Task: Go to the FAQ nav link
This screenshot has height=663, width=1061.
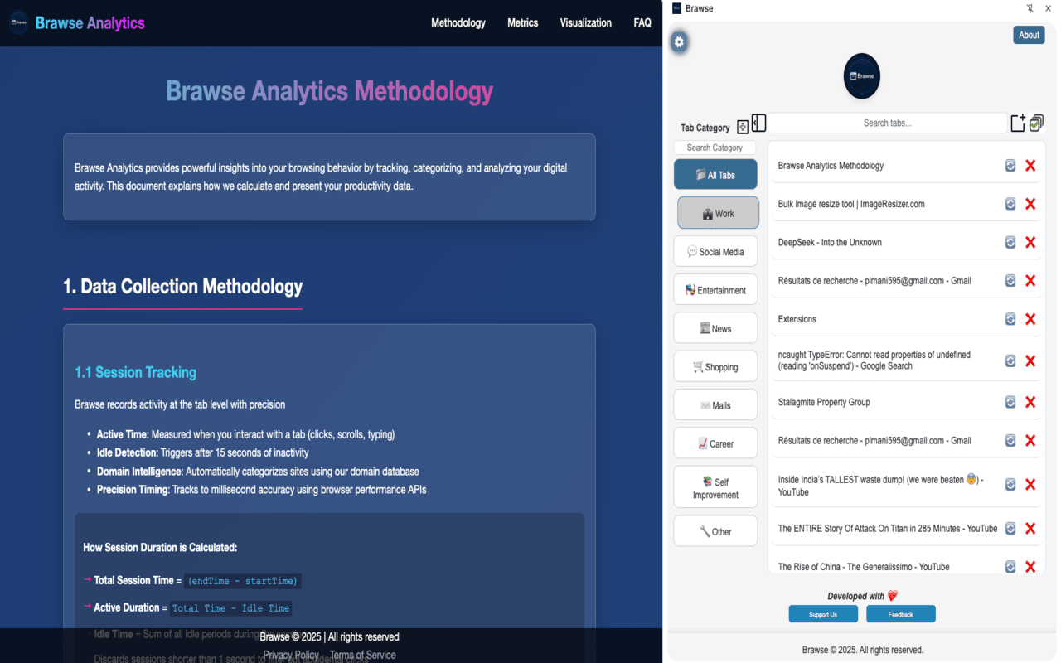Action: tap(642, 22)
